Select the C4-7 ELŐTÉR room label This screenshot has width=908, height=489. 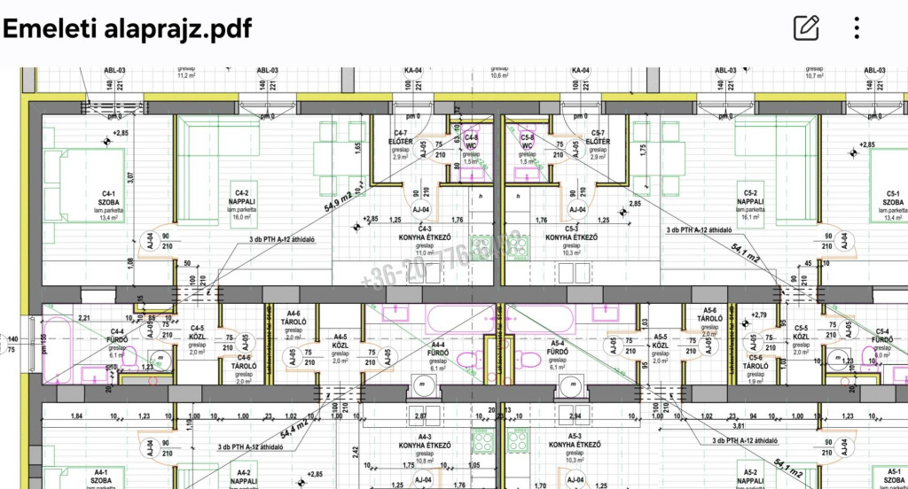(x=400, y=143)
